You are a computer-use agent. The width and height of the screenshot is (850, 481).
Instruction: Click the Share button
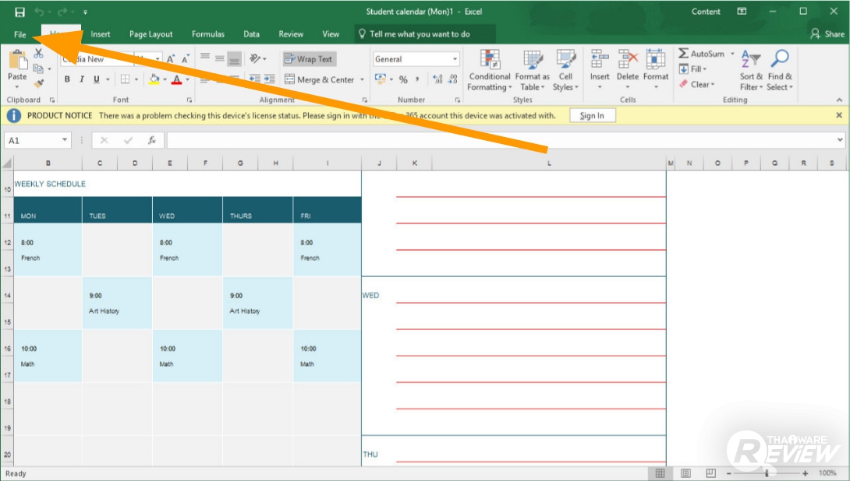pos(827,34)
